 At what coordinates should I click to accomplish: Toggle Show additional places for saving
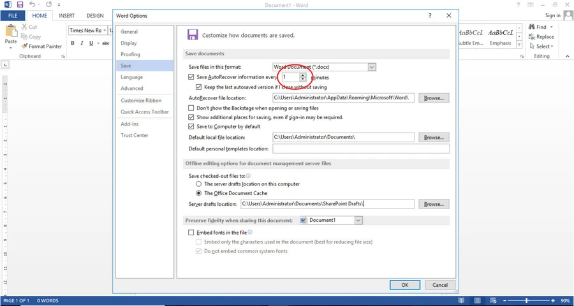pyautogui.click(x=191, y=117)
